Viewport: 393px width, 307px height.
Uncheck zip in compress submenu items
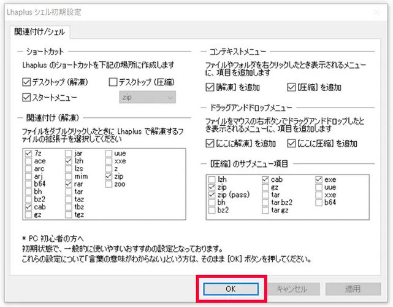coord(212,187)
